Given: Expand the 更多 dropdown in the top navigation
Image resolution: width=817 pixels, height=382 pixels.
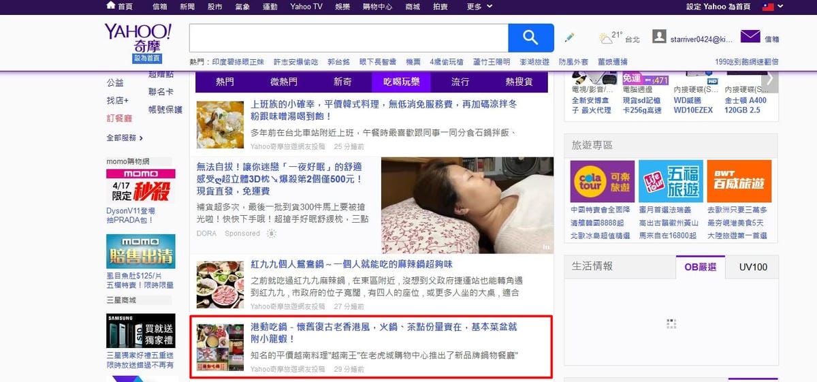Looking at the screenshot, I should tap(478, 7).
